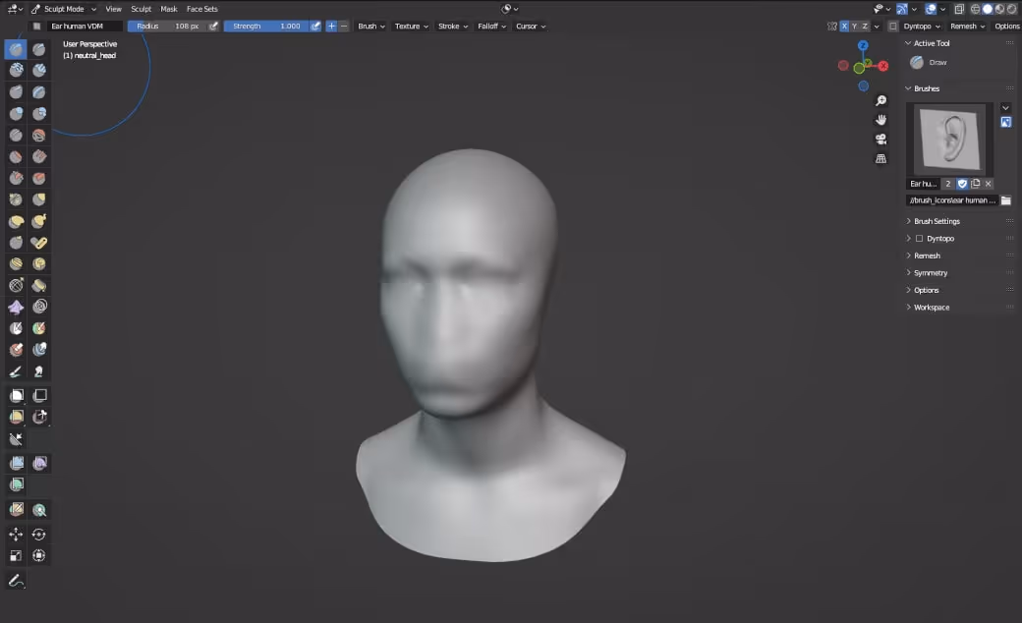Click the camera view icon in the viewport
Image resolution: width=1022 pixels, height=623 pixels.
coord(881,140)
